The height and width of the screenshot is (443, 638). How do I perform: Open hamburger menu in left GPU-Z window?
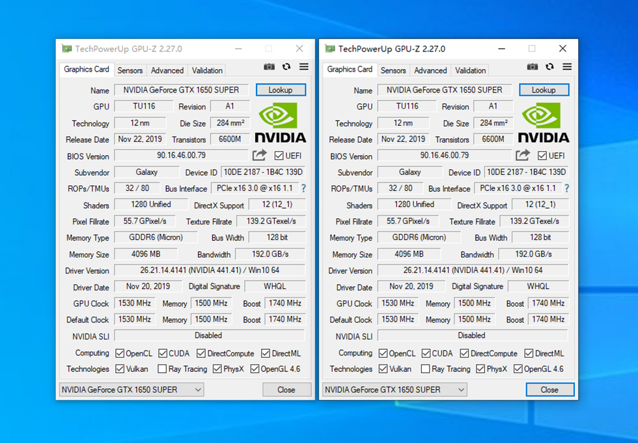304,66
